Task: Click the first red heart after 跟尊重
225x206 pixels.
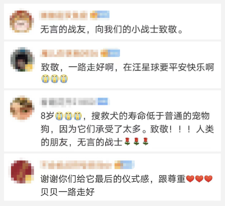Action: [190, 179]
